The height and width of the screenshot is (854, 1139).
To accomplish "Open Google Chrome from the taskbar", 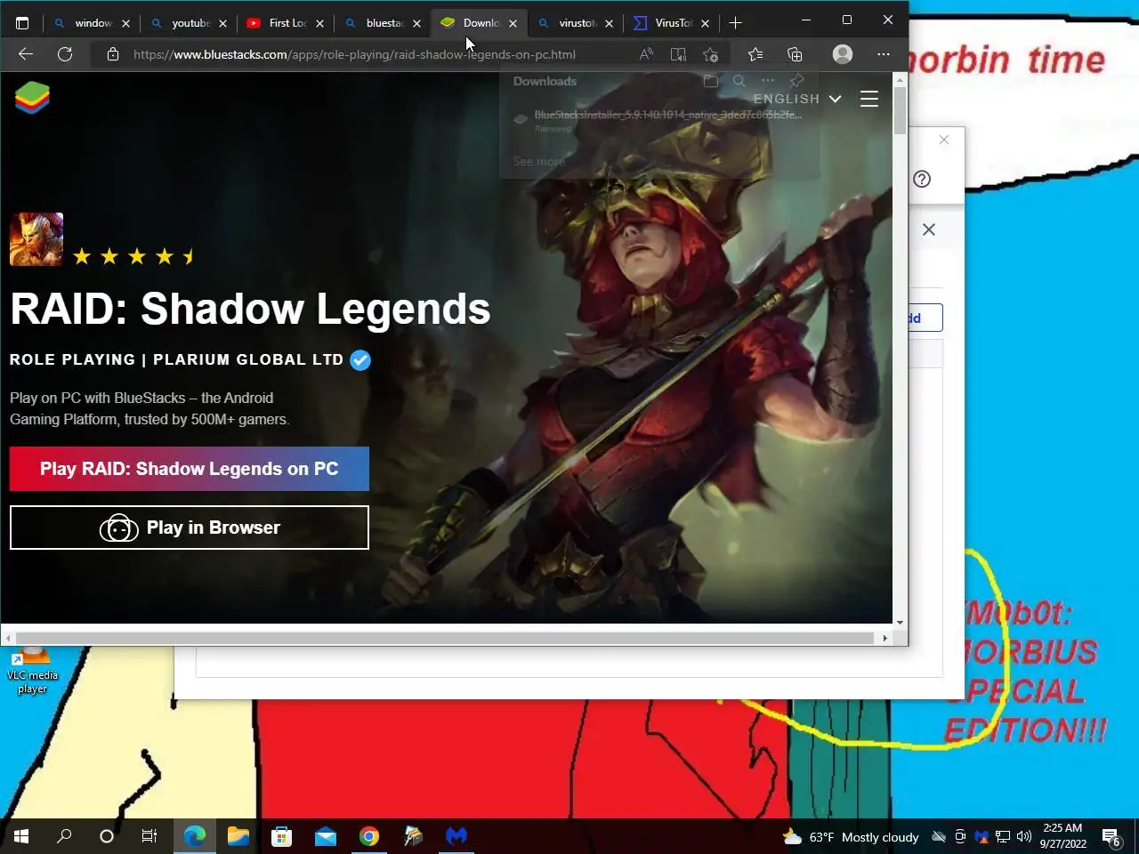I will point(368,836).
